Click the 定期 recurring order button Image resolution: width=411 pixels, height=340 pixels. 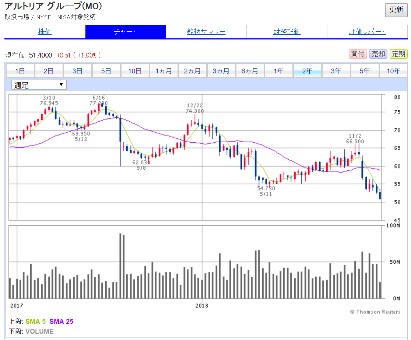coord(398,54)
